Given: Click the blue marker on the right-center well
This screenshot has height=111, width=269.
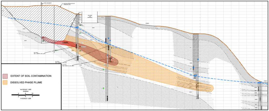Looking at the screenshot, I should tap(198, 60).
